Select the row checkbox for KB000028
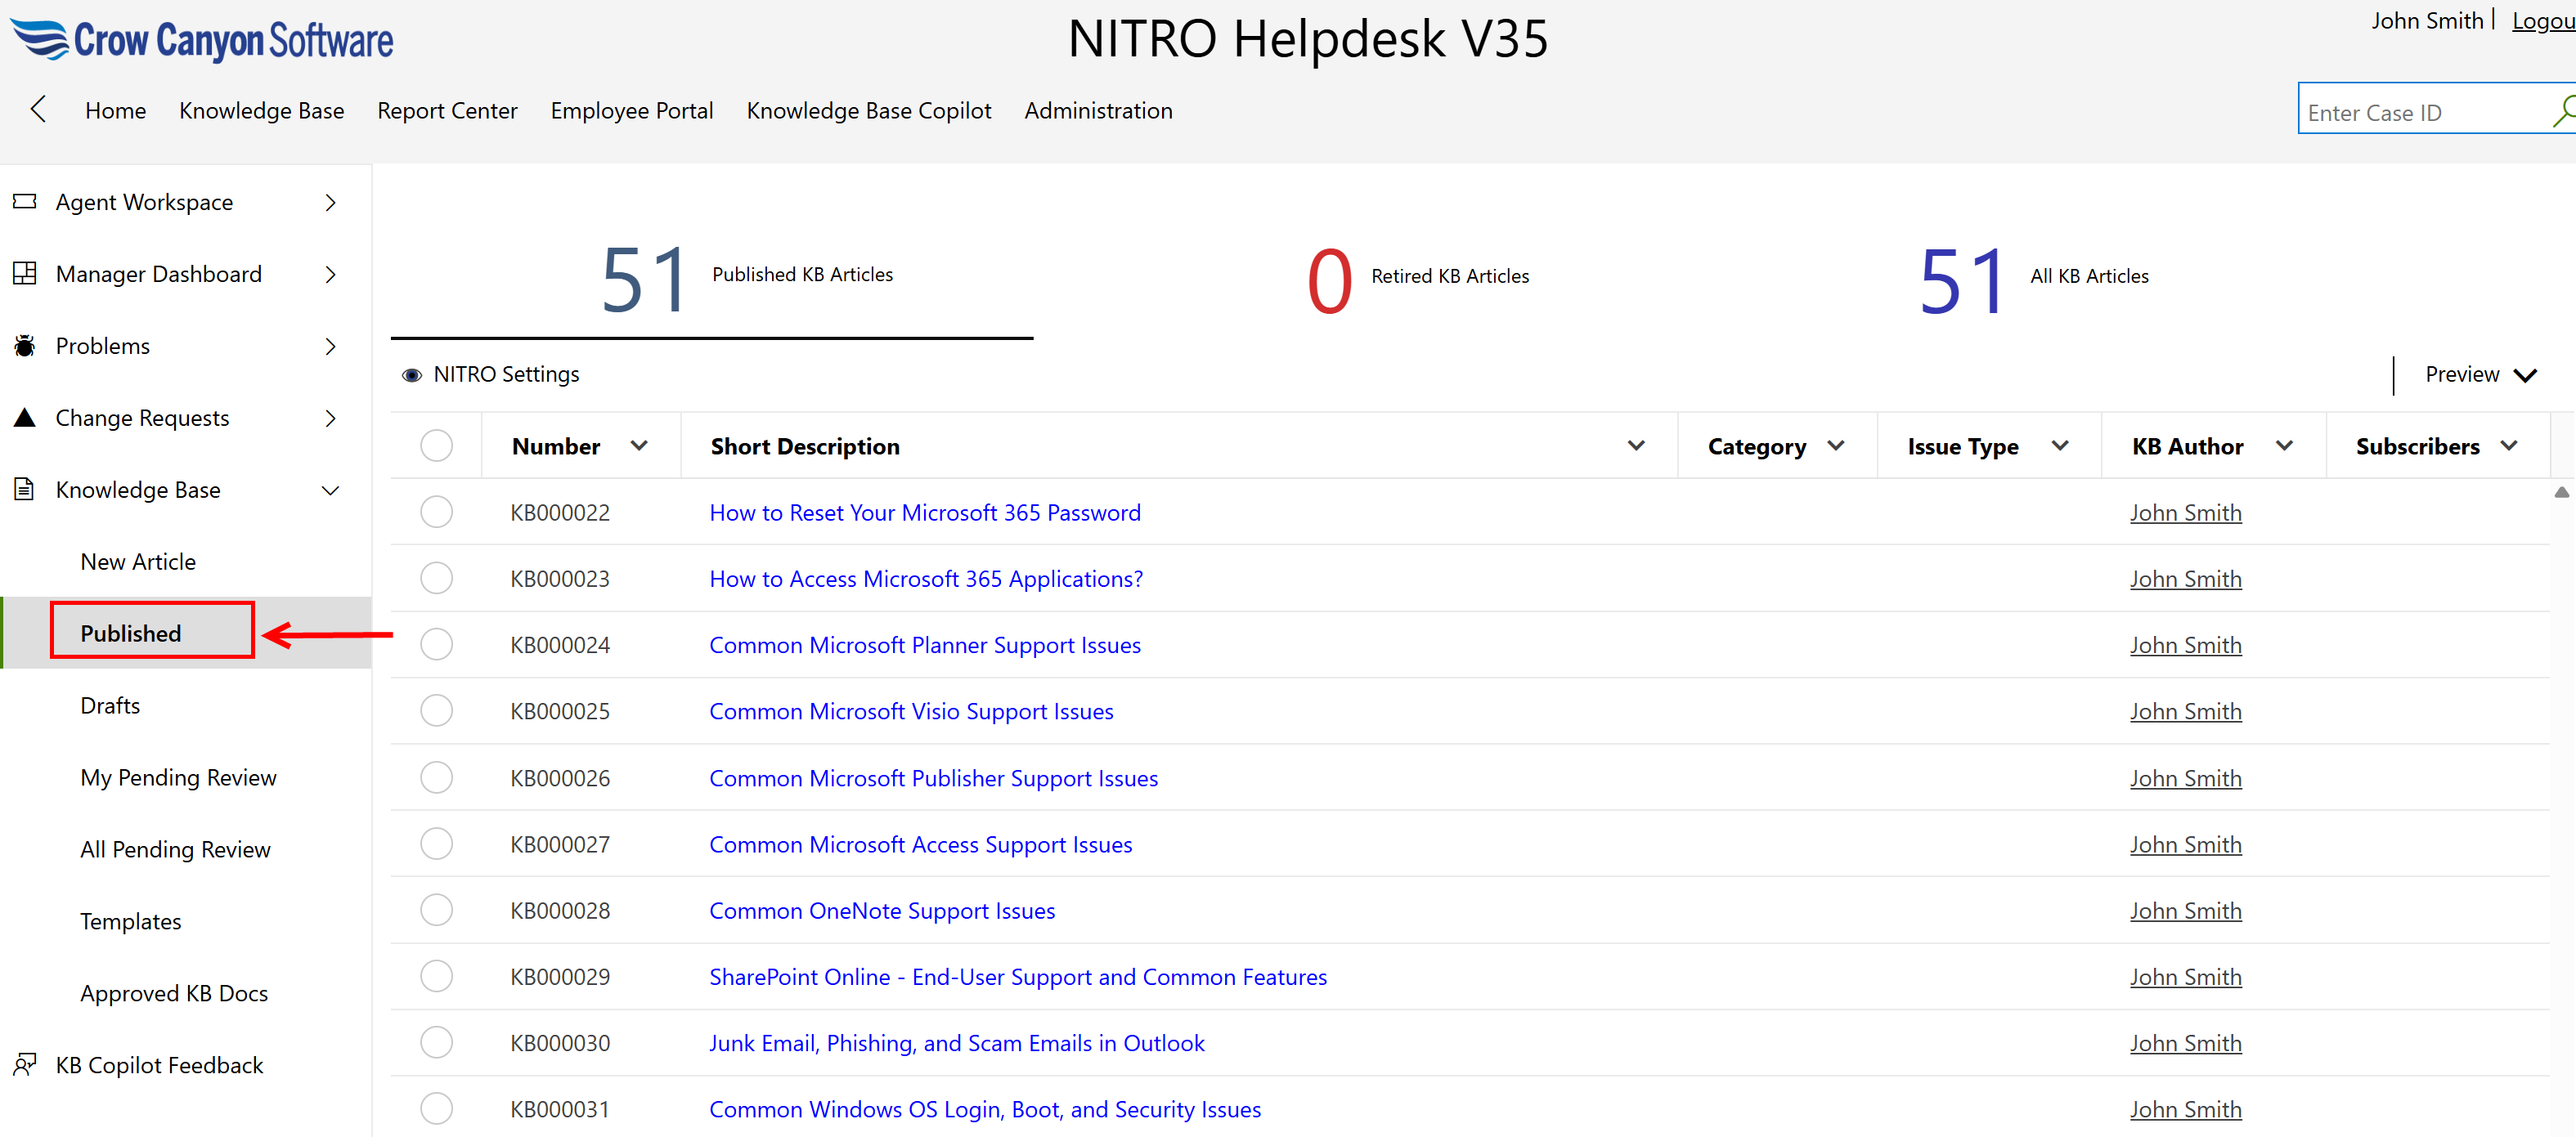The image size is (2576, 1137). [x=436, y=911]
